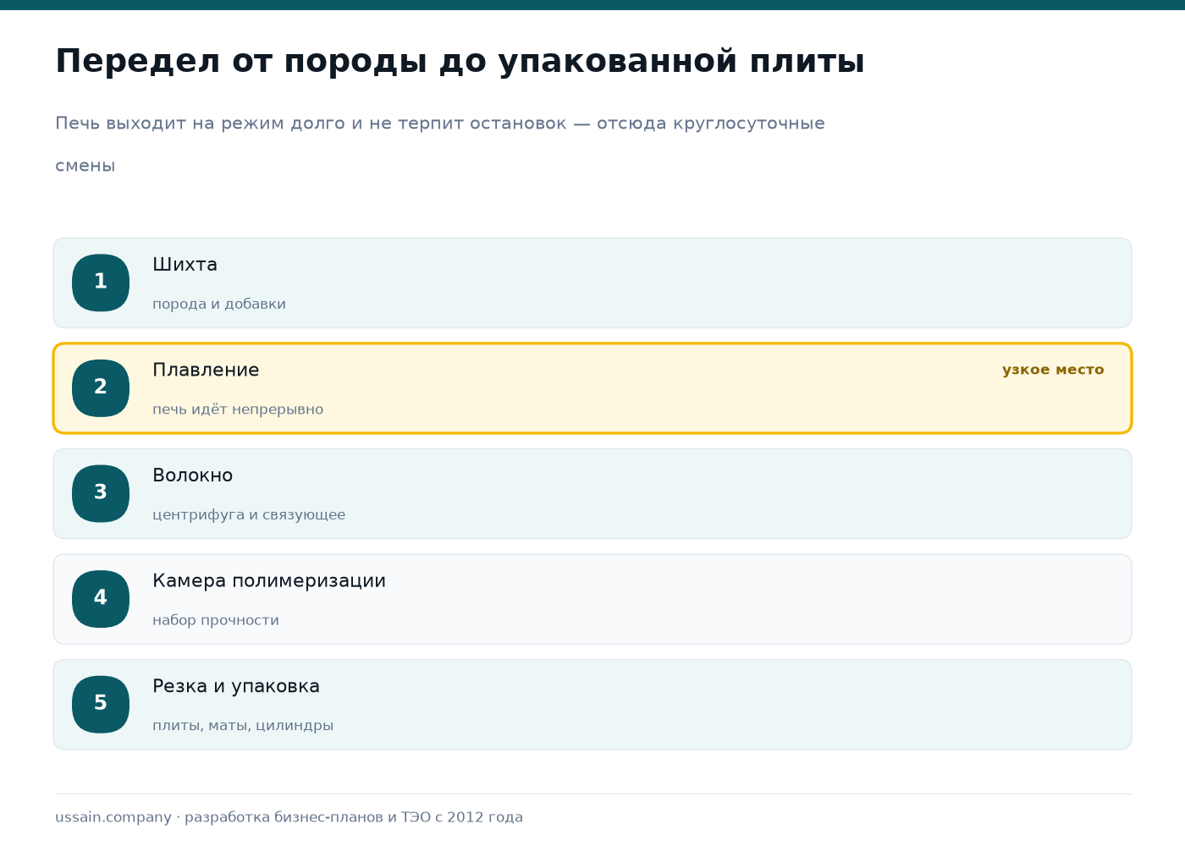The width and height of the screenshot is (1185, 846).
Task: Click the step 5 number badge
Action: coord(101,704)
